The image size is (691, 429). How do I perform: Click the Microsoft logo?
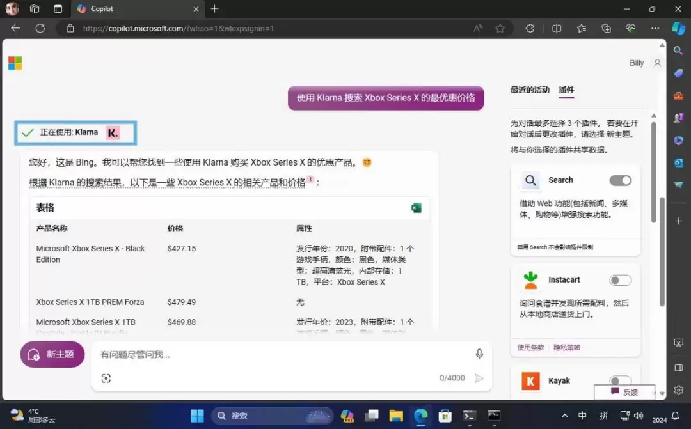point(15,63)
